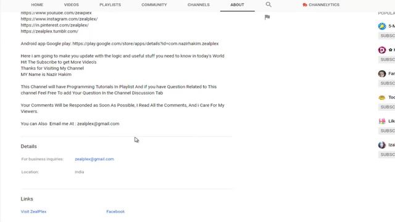Open the Channelytics extension icon
The height and width of the screenshot is (222, 395).
305,5
